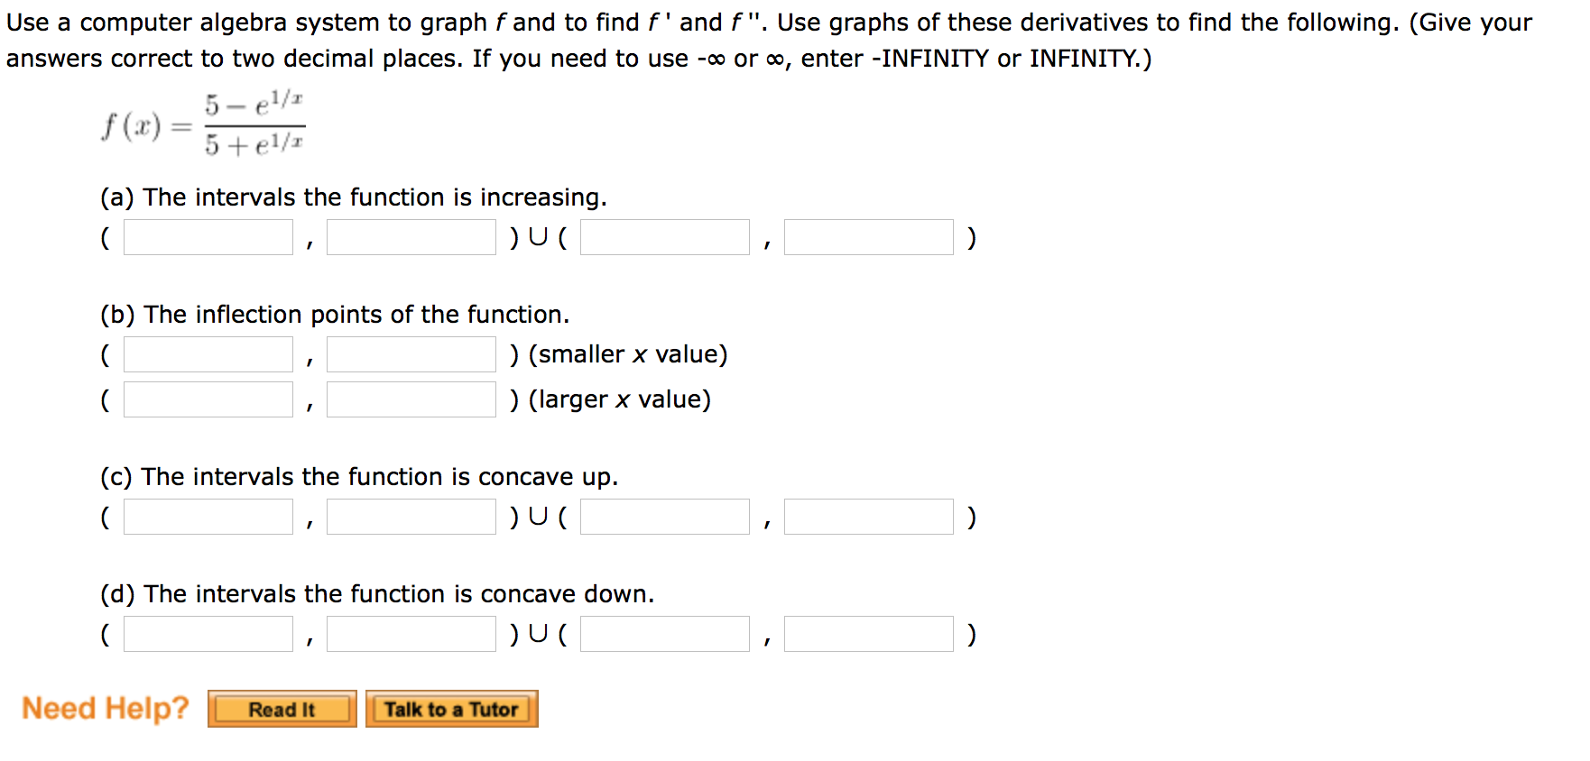Click larger y value box in part (b)

click(x=411, y=399)
